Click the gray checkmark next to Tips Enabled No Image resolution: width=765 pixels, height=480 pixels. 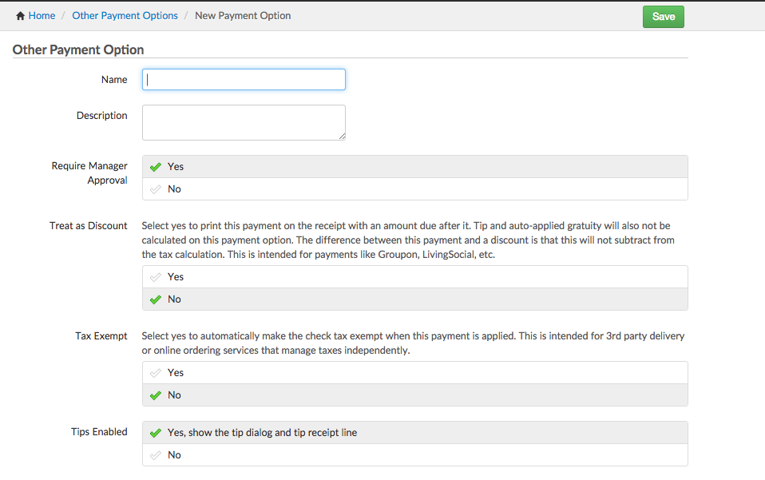click(156, 454)
